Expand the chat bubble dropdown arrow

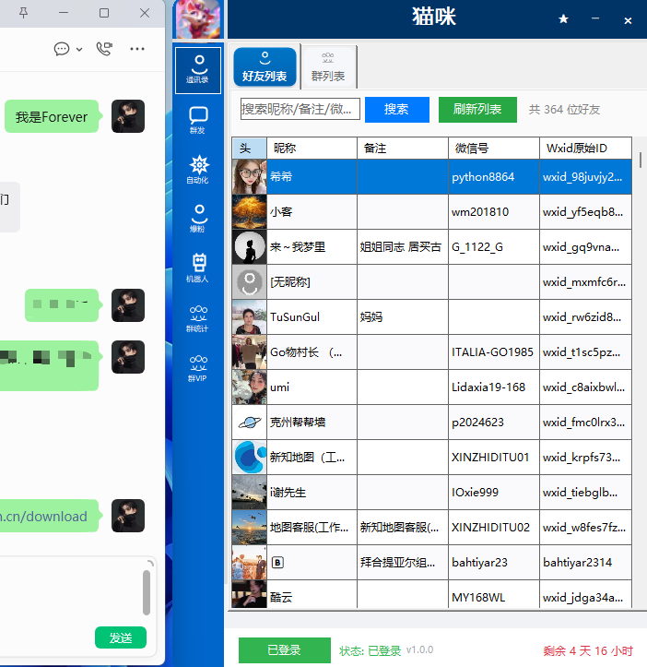point(79,49)
